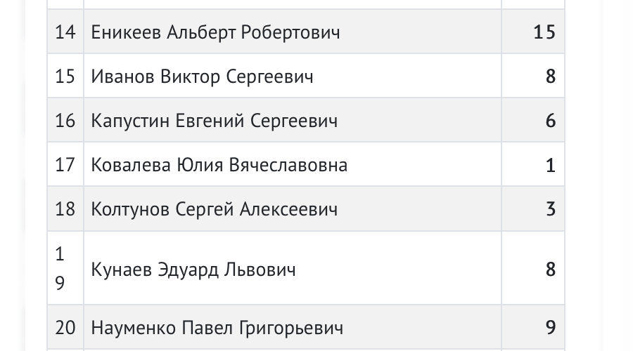
Task: Select row number 15
Action: 65,76
